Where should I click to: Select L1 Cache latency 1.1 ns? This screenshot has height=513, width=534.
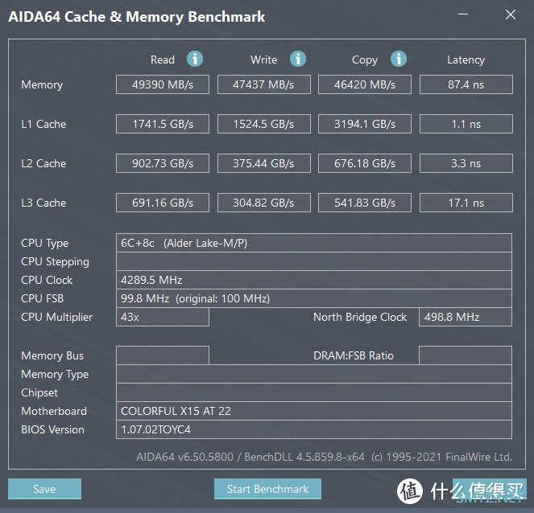coord(466,124)
